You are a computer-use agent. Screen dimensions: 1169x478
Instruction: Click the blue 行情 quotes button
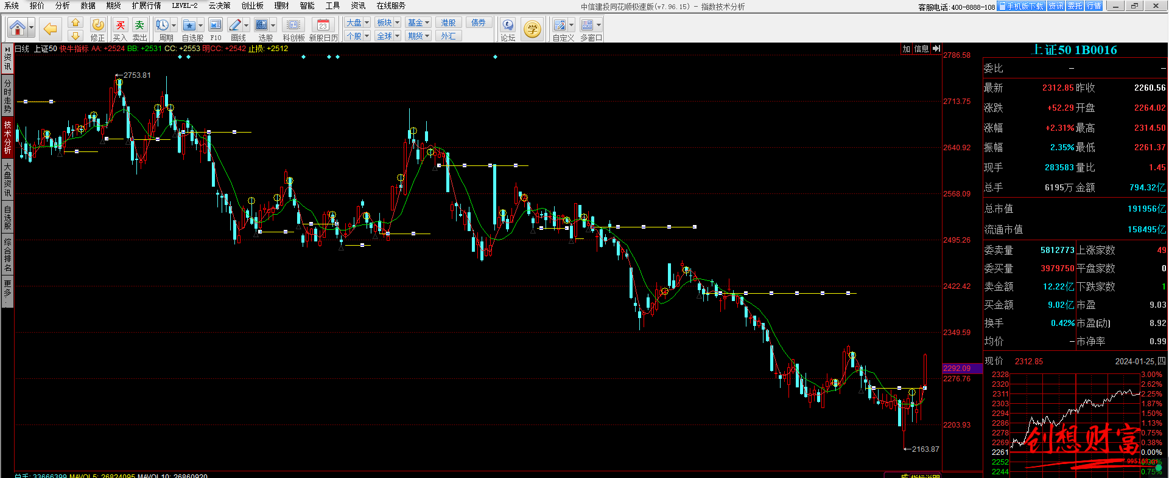click(x=1094, y=6)
